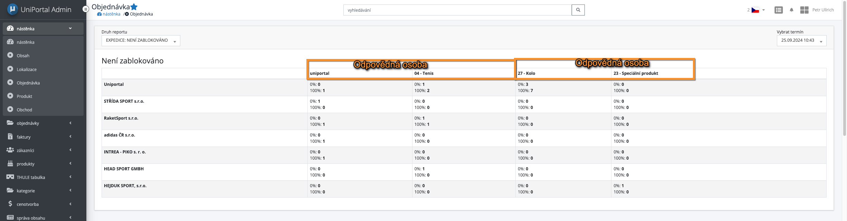Expand správa obsahu chevron
The width and height of the screenshot is (847, 221).
(x=70, y=218)
